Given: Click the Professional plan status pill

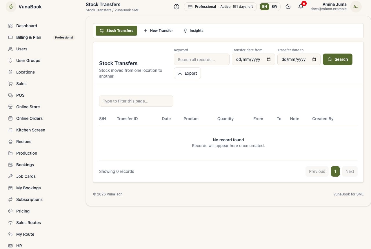Looking at the screenshot, I should click(220, 7).
